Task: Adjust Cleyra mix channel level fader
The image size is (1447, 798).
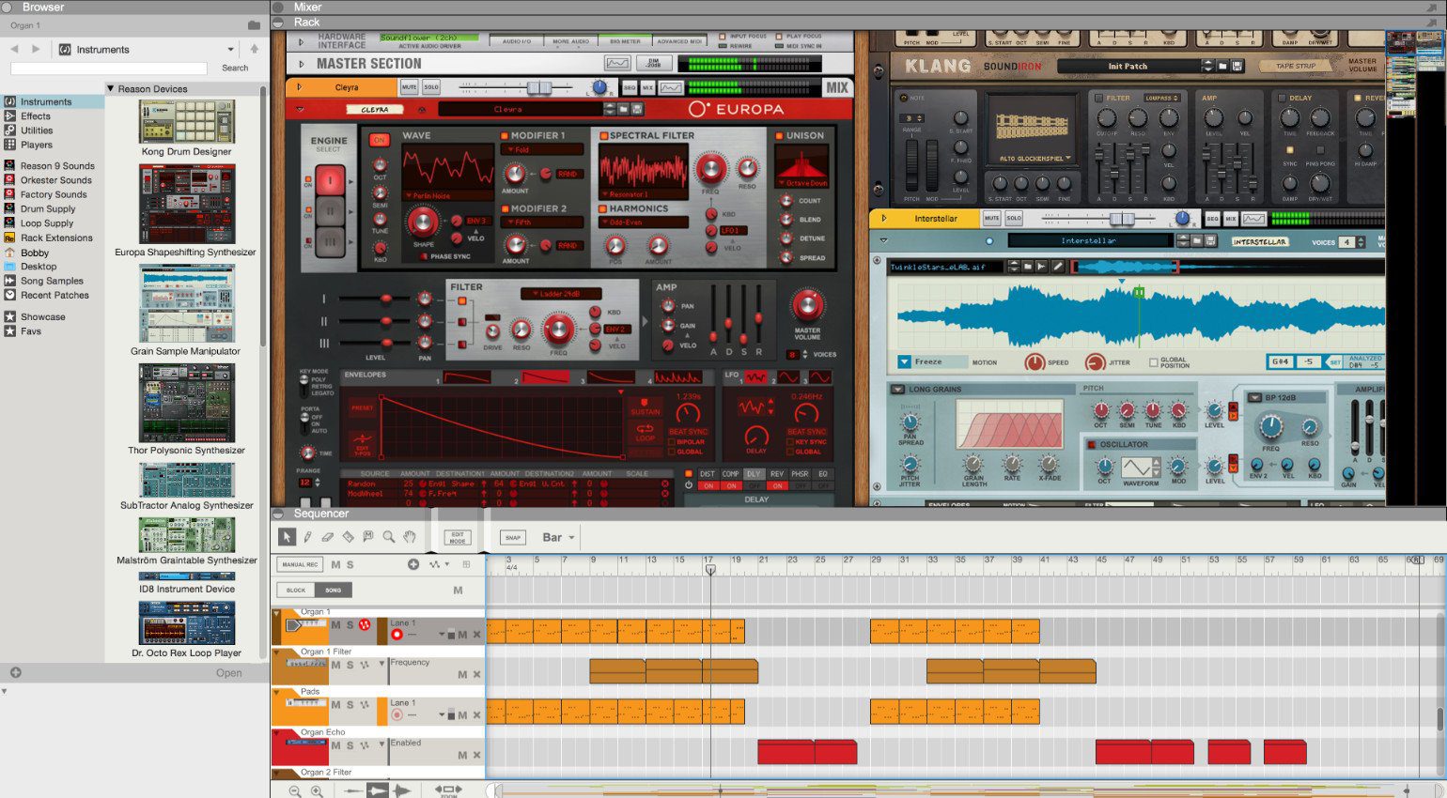Action: [x=538, y=87]
